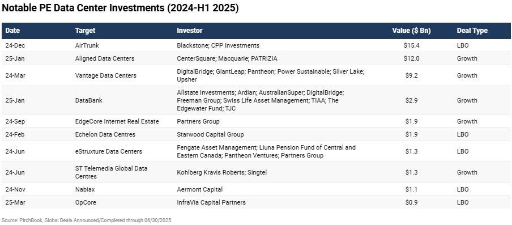Click the Deal Type column header
Viewport: 512px width, 225px height.
pos(472,31)
